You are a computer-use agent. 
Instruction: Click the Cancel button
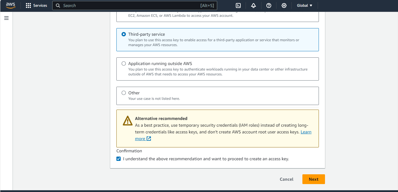pos(287,179)
